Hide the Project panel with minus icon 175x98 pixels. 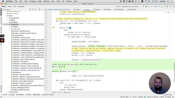coord(42,10)
